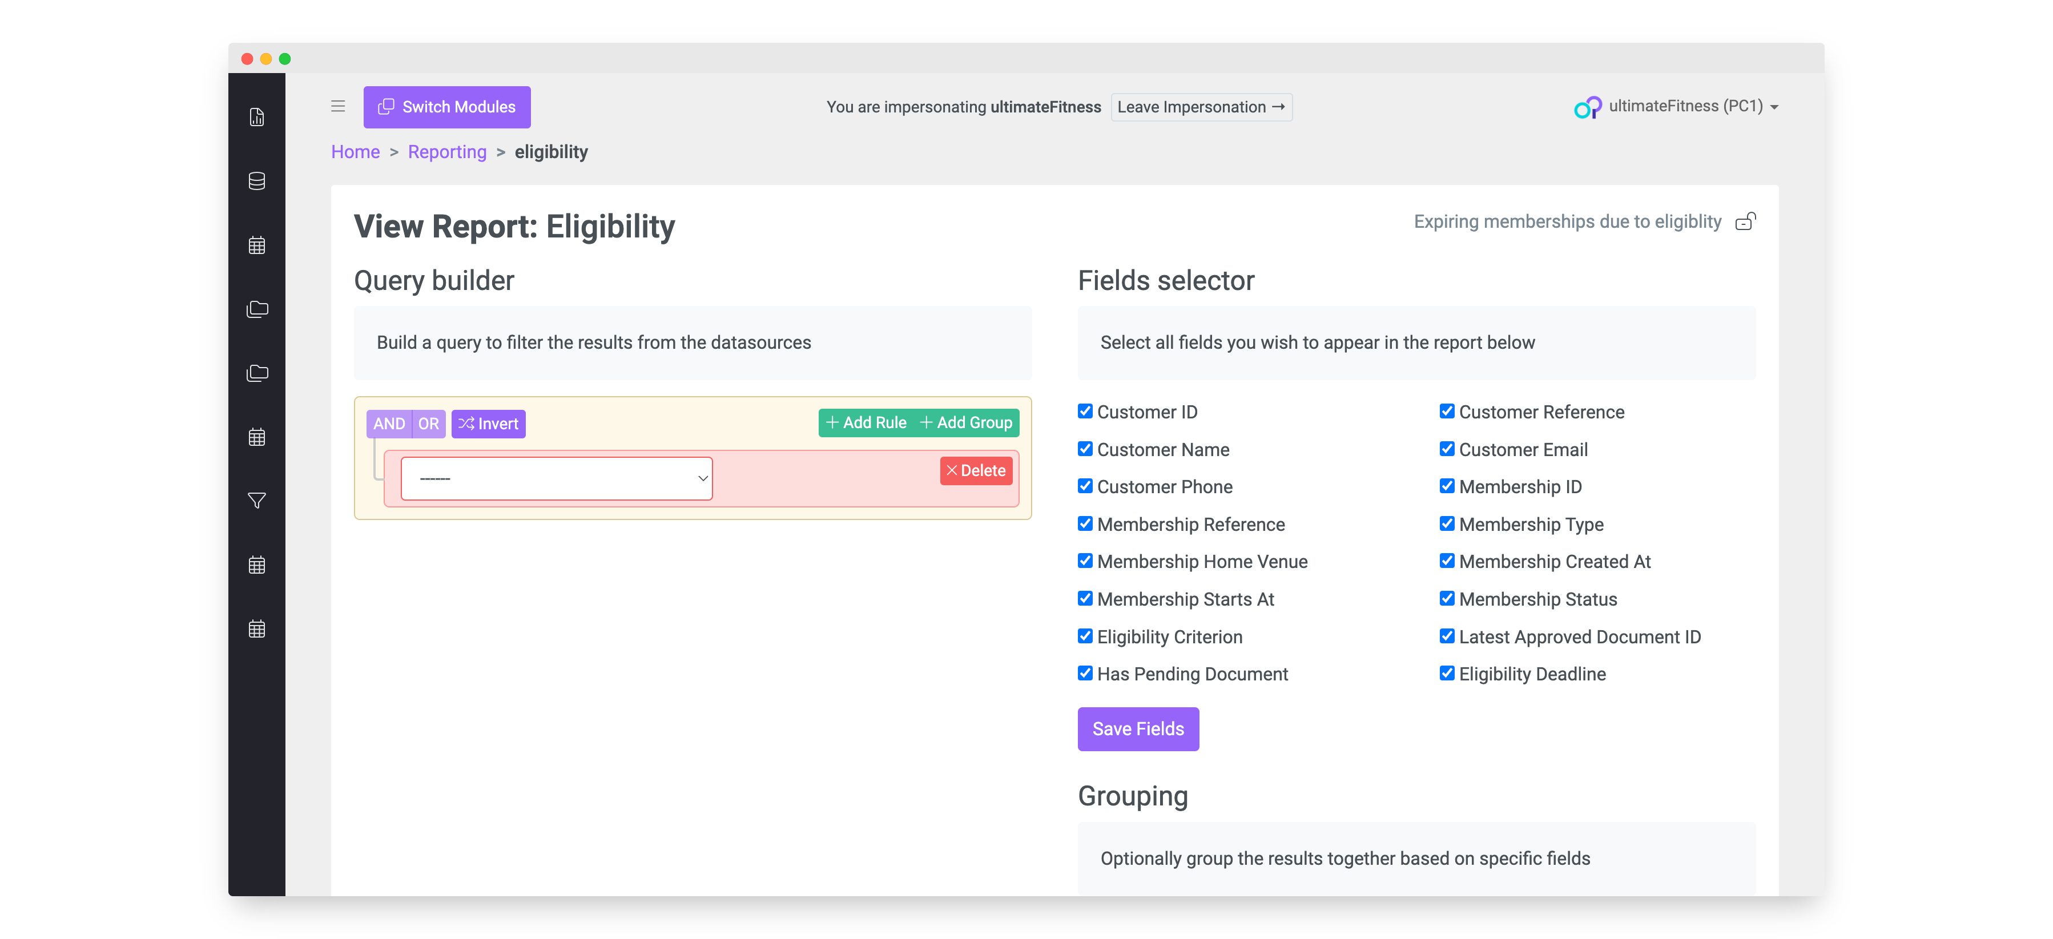The width and height of the screenshot is (2053, 939).
Task: Click 'Expiring memberships due to eligiblity' description
Action: (x=1568, y=221)
